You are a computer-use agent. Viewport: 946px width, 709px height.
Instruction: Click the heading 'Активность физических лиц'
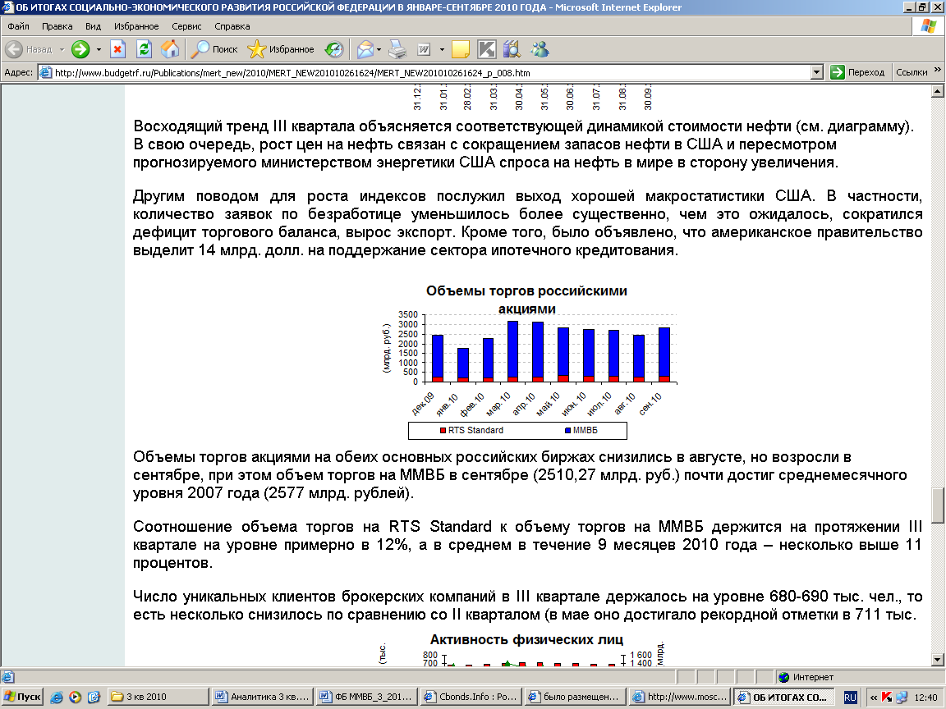click(x=526, y=640)
